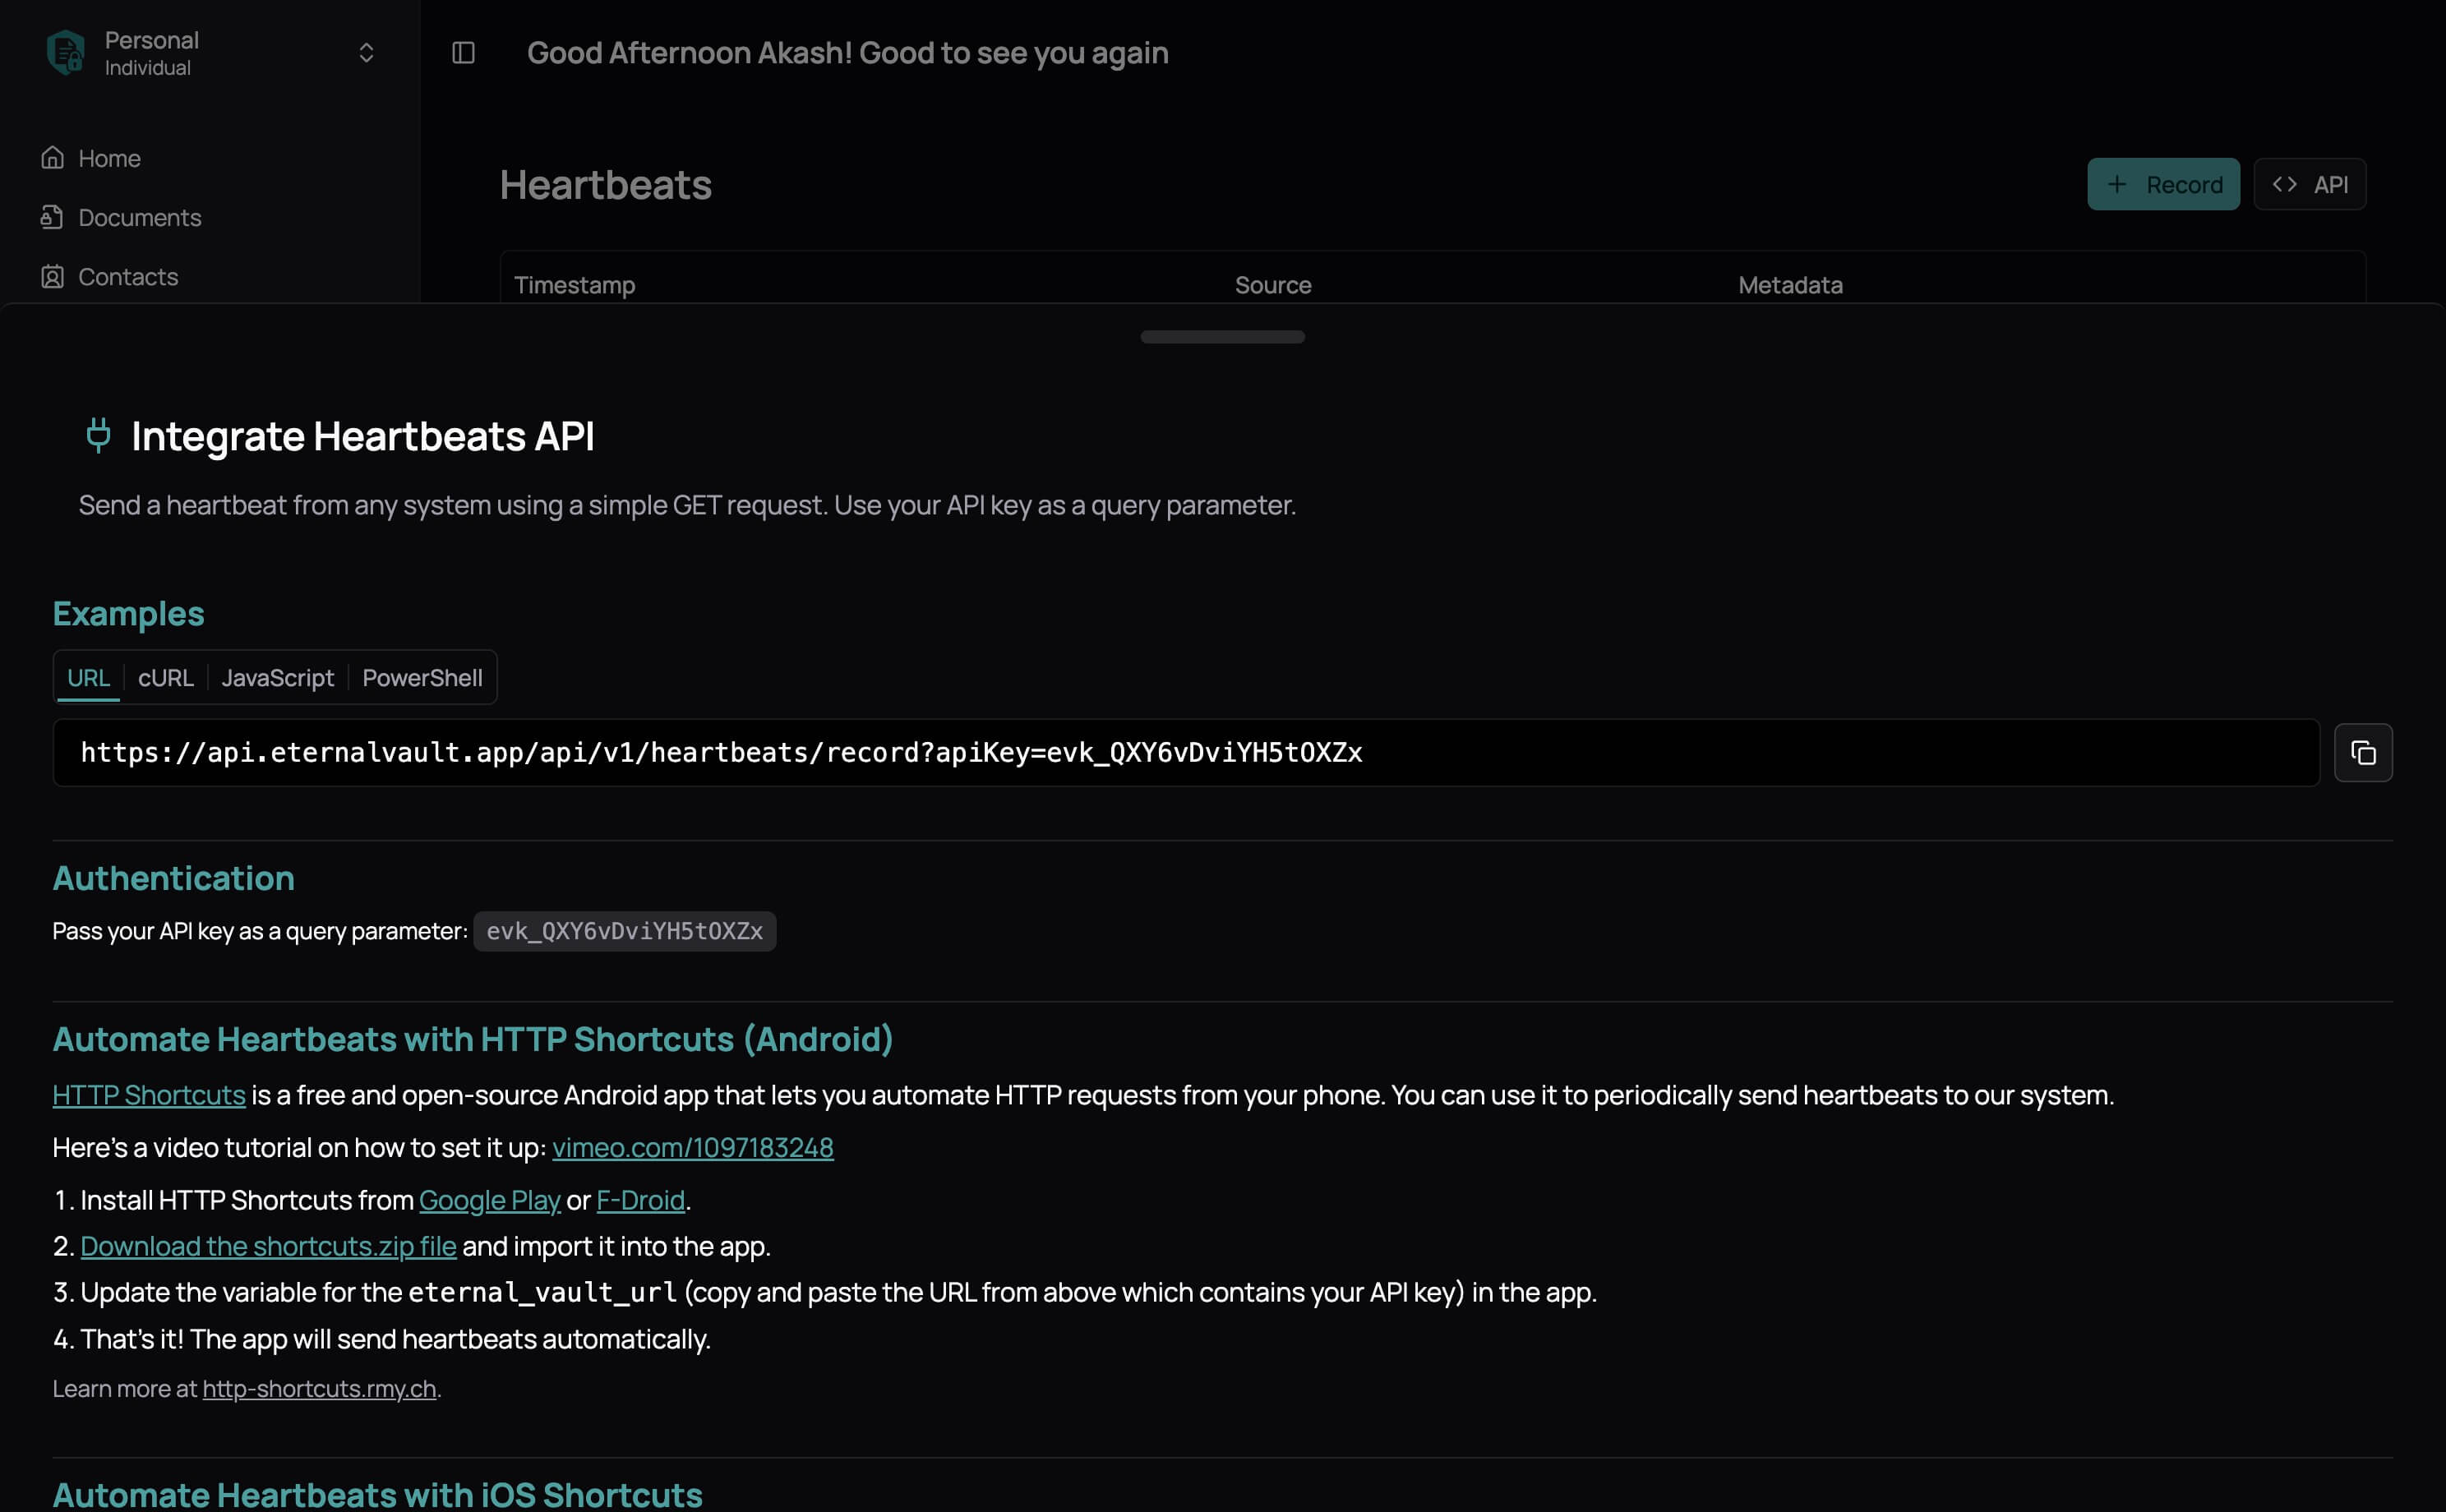Viewport: 2446px width, 1512px height.
Task: Click the Good Afternoon Akash greeting text
Action: pyautogui.click(x=847, y=53)
